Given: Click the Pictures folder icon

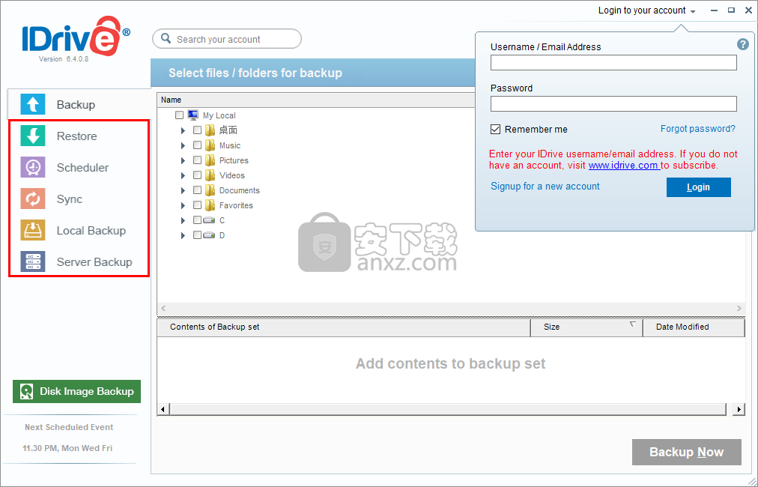Looking at the screenshot, I should pos(210,160).
